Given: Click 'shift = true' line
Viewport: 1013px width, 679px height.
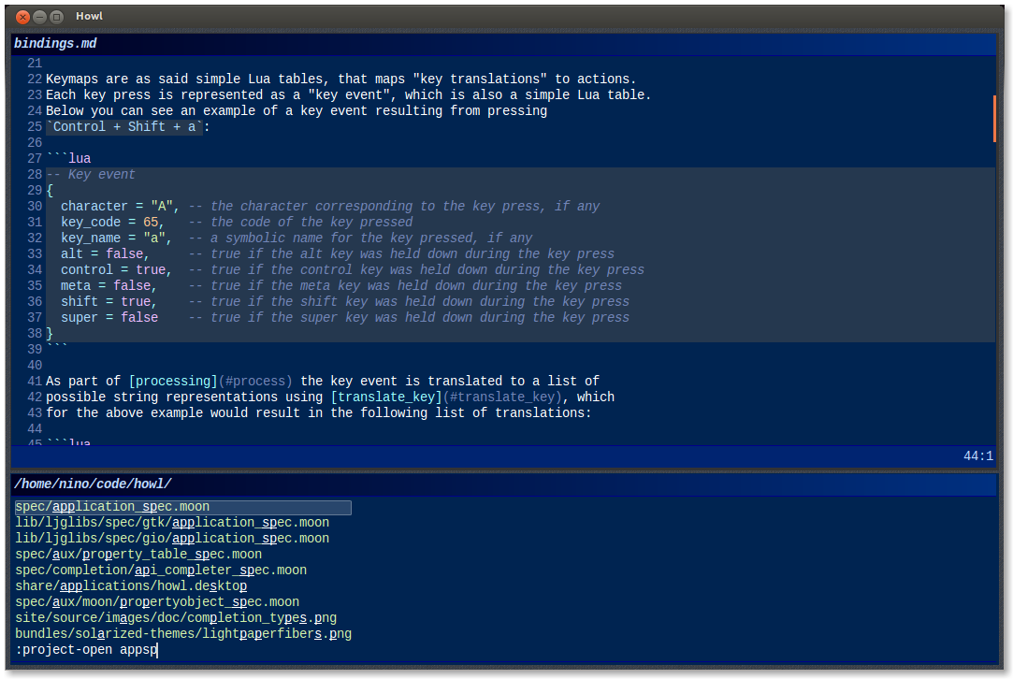Looking at the screenshot, I should [x=109, y=302].
